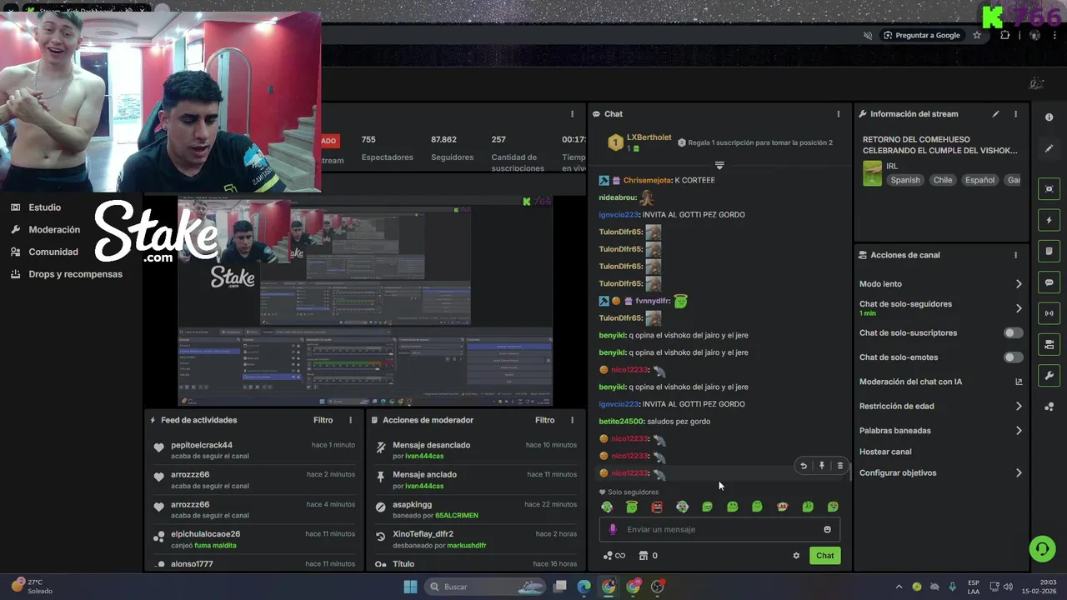Click Preguntar a Google button

click(x=921, y=35)
